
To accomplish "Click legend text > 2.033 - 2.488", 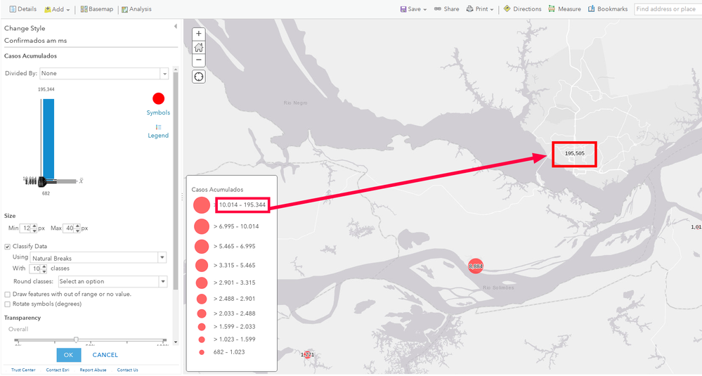I will (234, 313).
